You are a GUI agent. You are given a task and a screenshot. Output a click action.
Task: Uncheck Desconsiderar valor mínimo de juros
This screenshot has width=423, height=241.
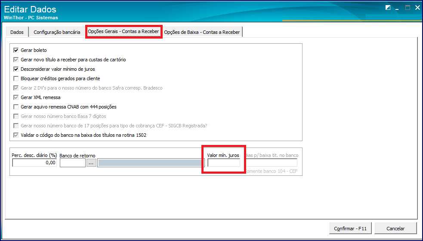pos(16,69)
